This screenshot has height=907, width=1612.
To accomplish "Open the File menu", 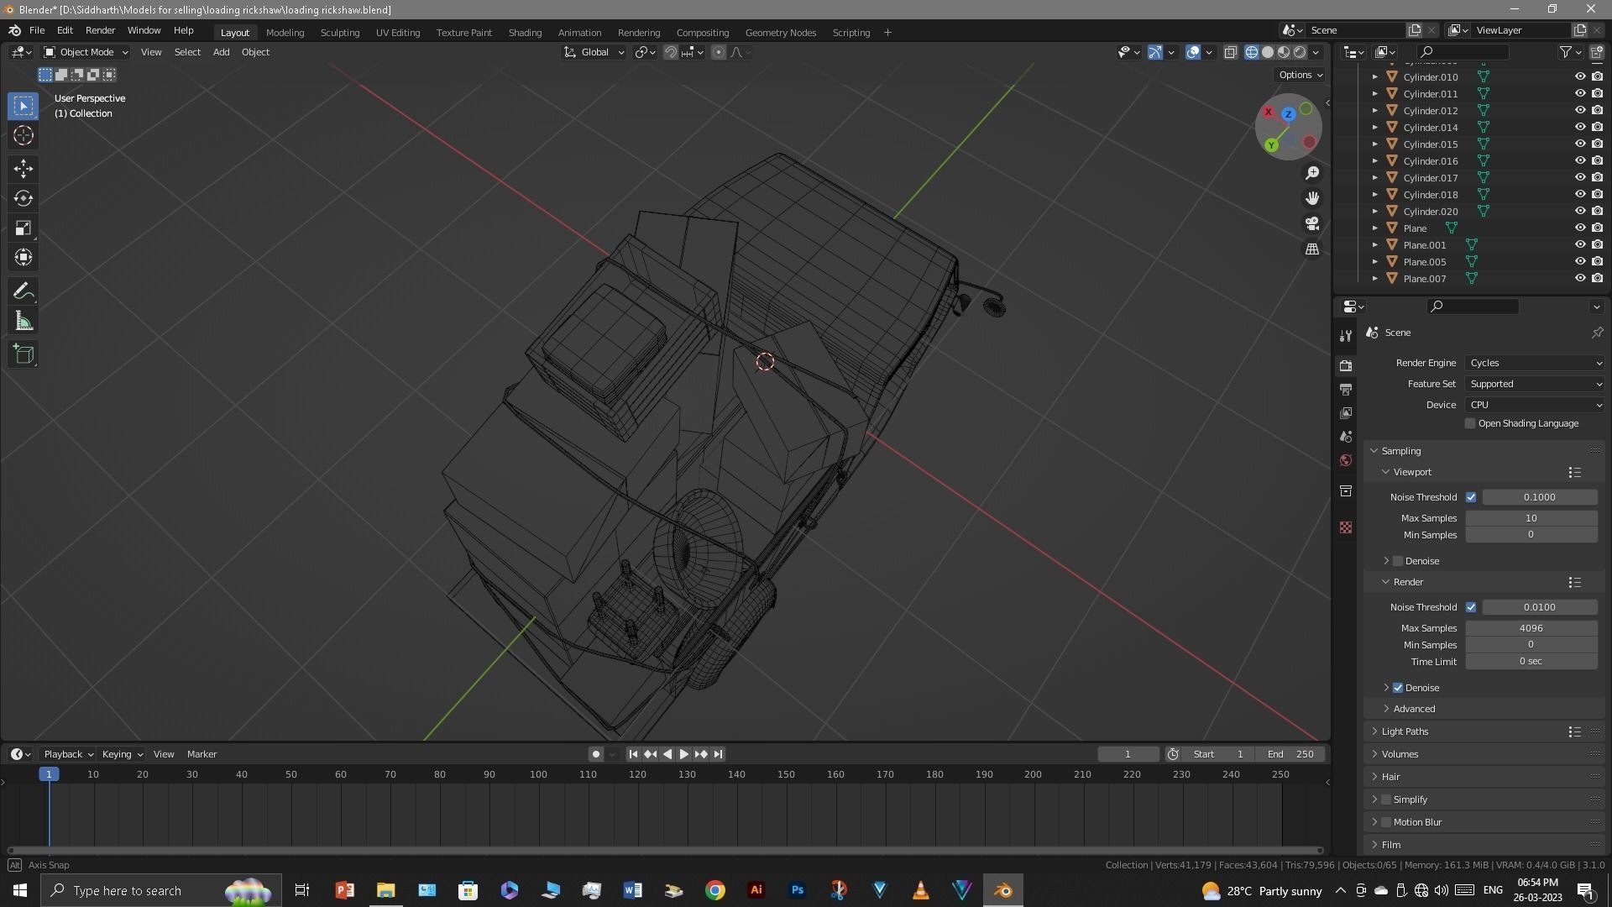I will (37, 30).
